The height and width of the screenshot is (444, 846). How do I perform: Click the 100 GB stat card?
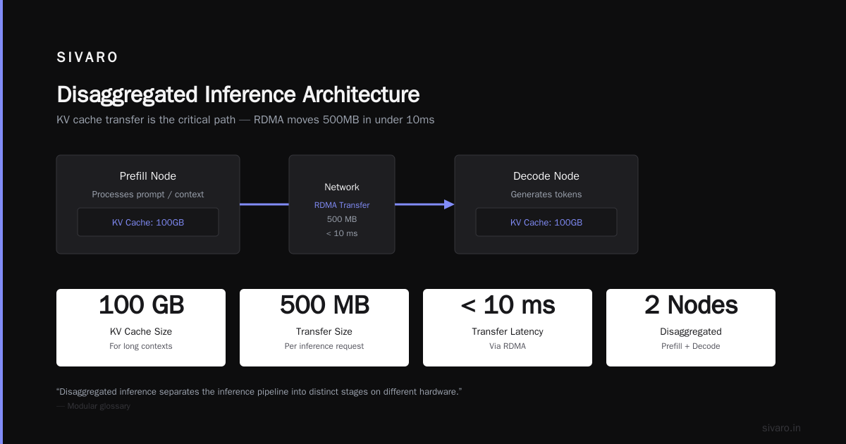[x=141, y=328]
